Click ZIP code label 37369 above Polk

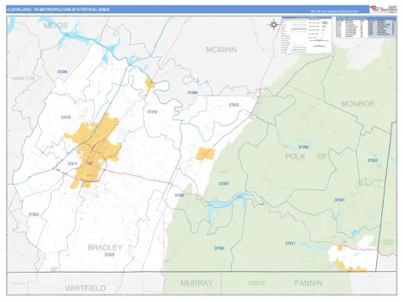point(303,147)
